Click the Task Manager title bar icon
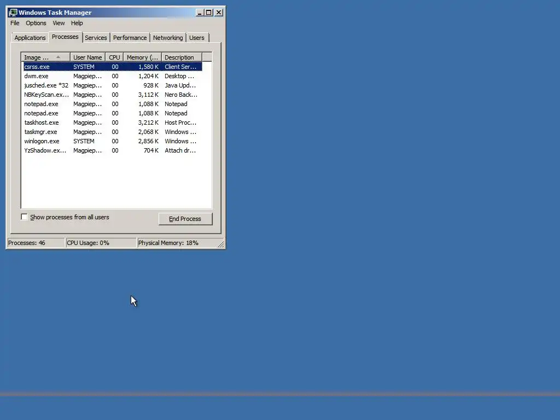 pos(13,13)
